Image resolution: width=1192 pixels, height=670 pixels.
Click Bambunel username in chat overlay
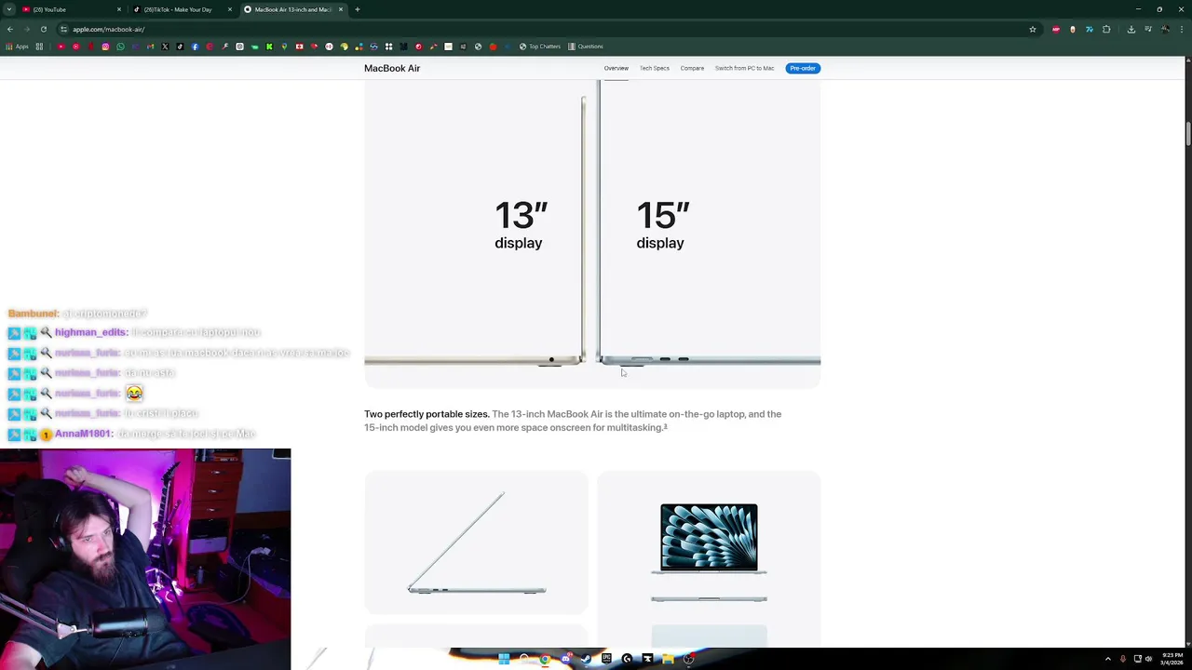pos(33,314)
